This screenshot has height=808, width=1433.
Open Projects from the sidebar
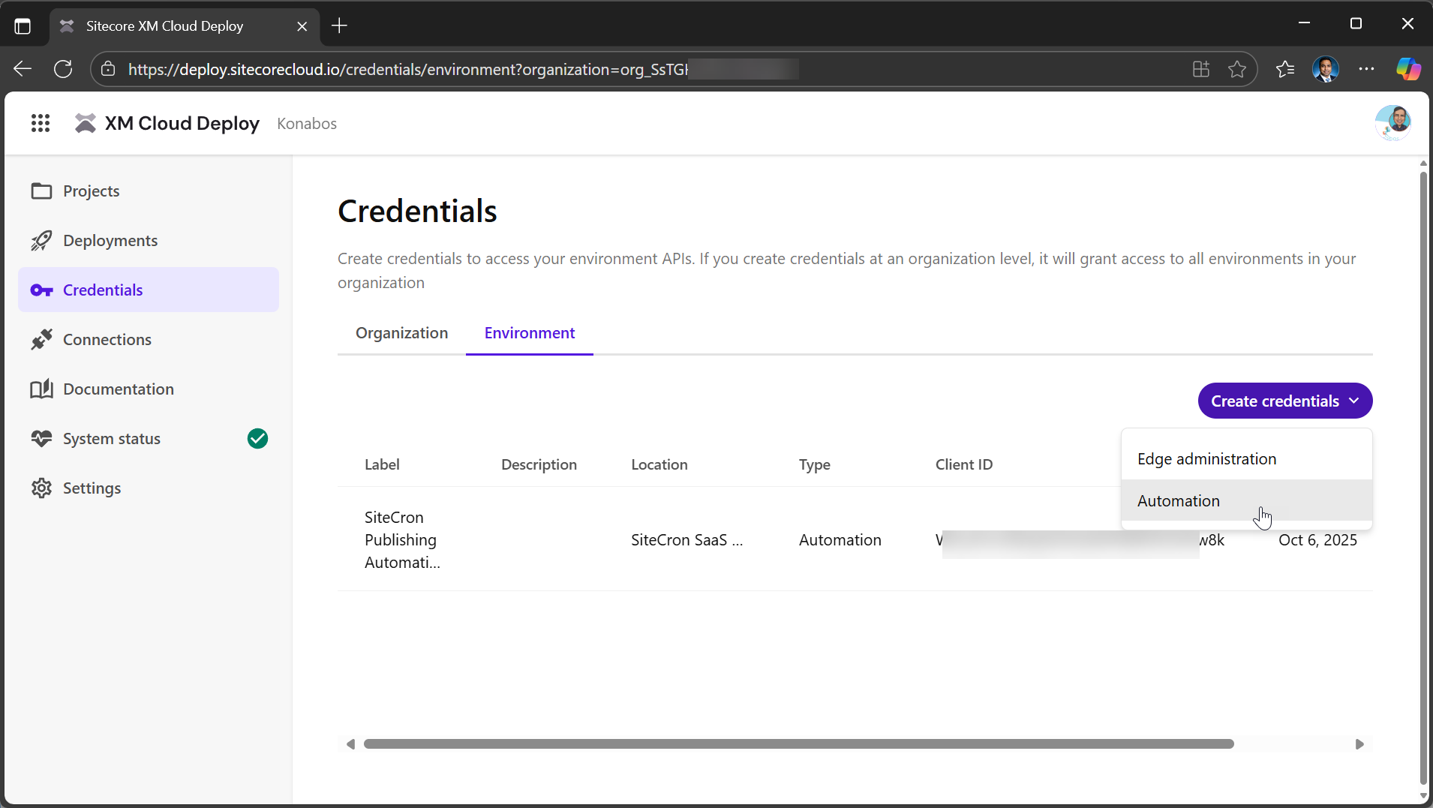(91, 191)
